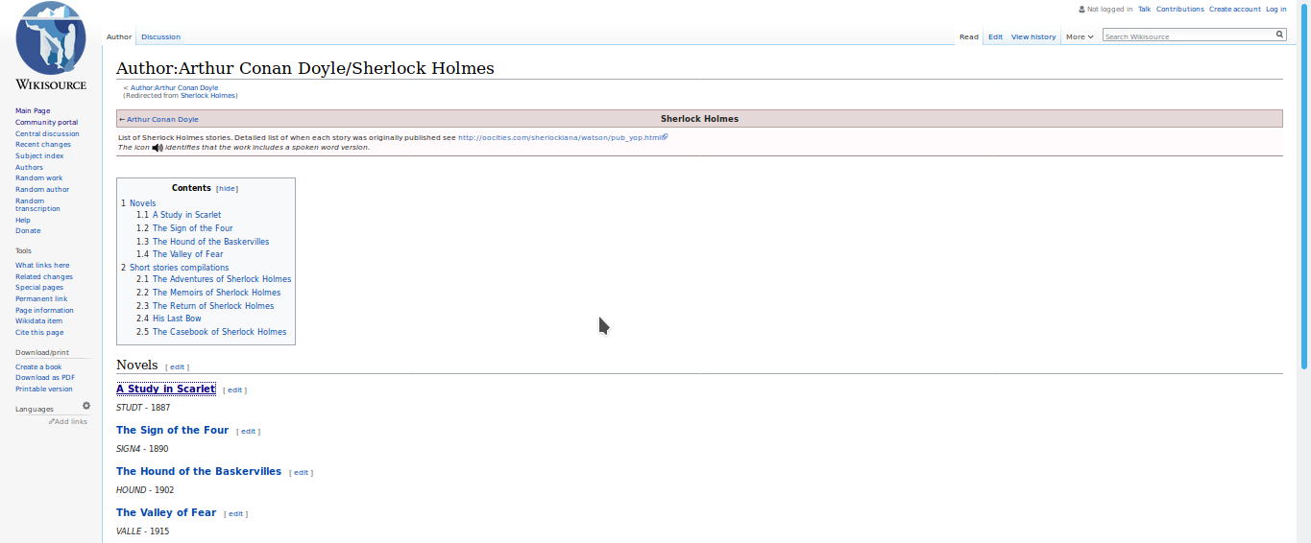Open What links here
Viewport: 1311px width, 543px height.
42,266
